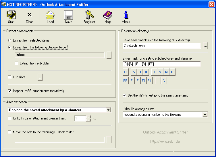This screenshot has width=216, height=157.
Task: Insert the backslash mask token
Action: [164, 81]
